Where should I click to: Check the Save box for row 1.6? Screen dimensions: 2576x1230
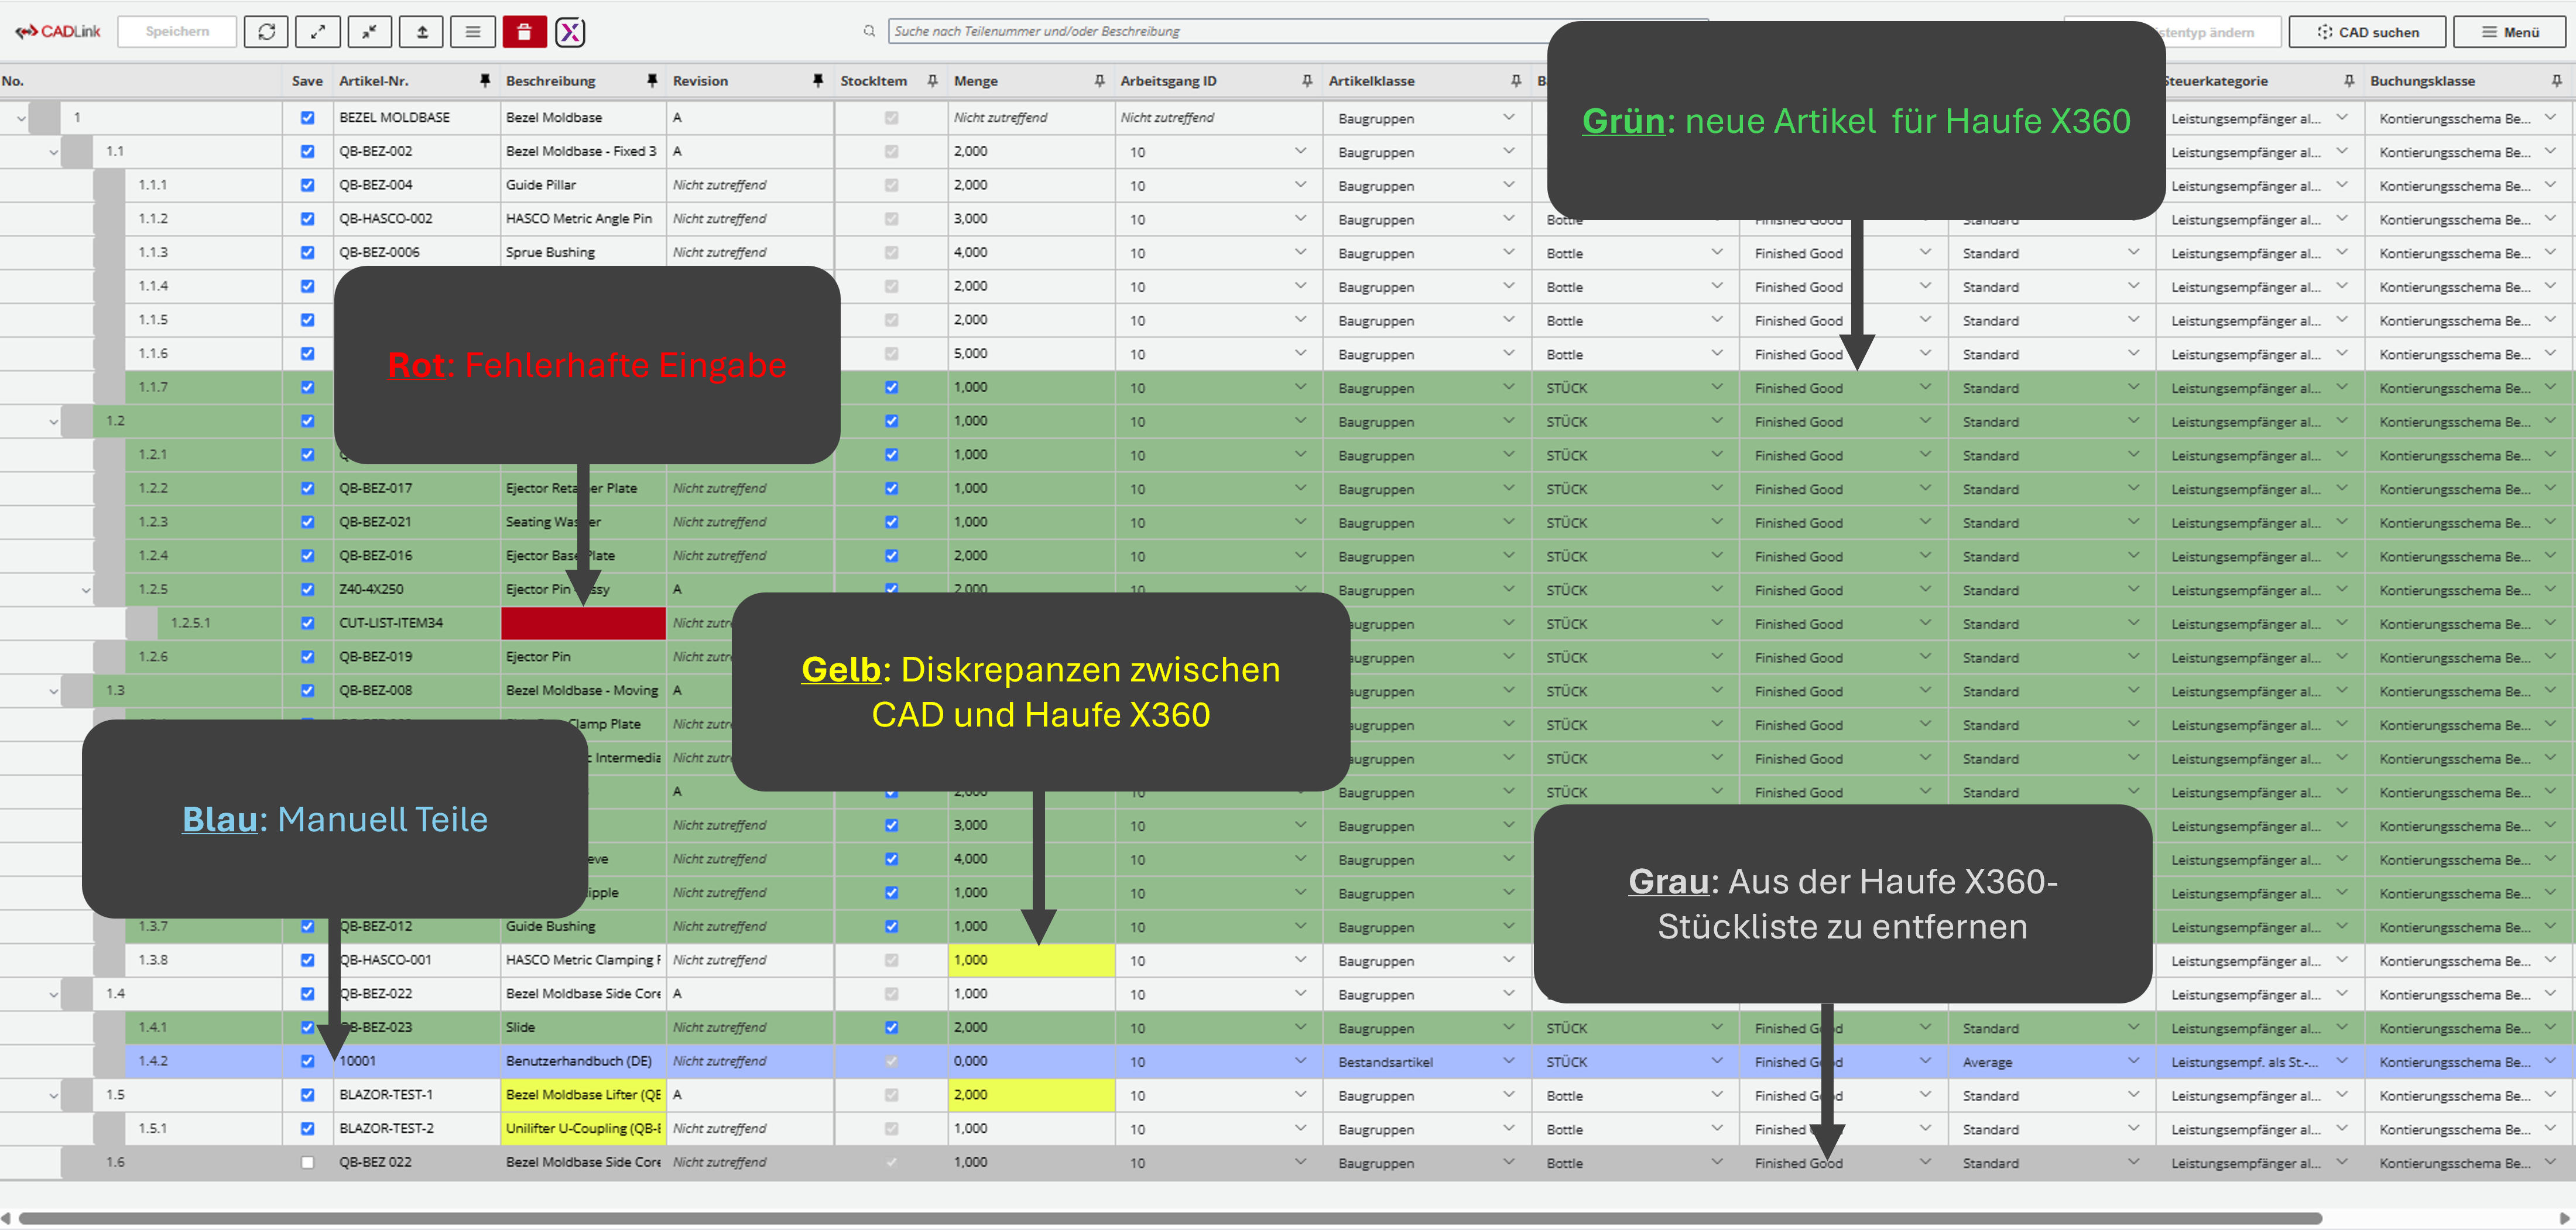coord(307,1162)
